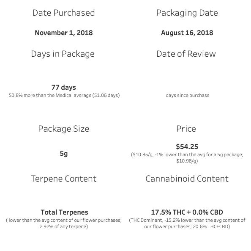
Task: Click the days since purchase label
Action: coord(188,95)
